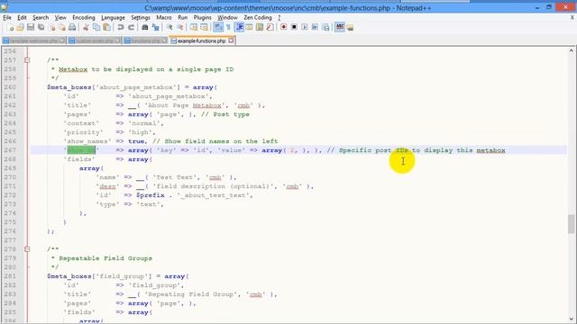Save the recorded macro icon
The width and height of the screenshot is (577, 324).
pos(325,28)
